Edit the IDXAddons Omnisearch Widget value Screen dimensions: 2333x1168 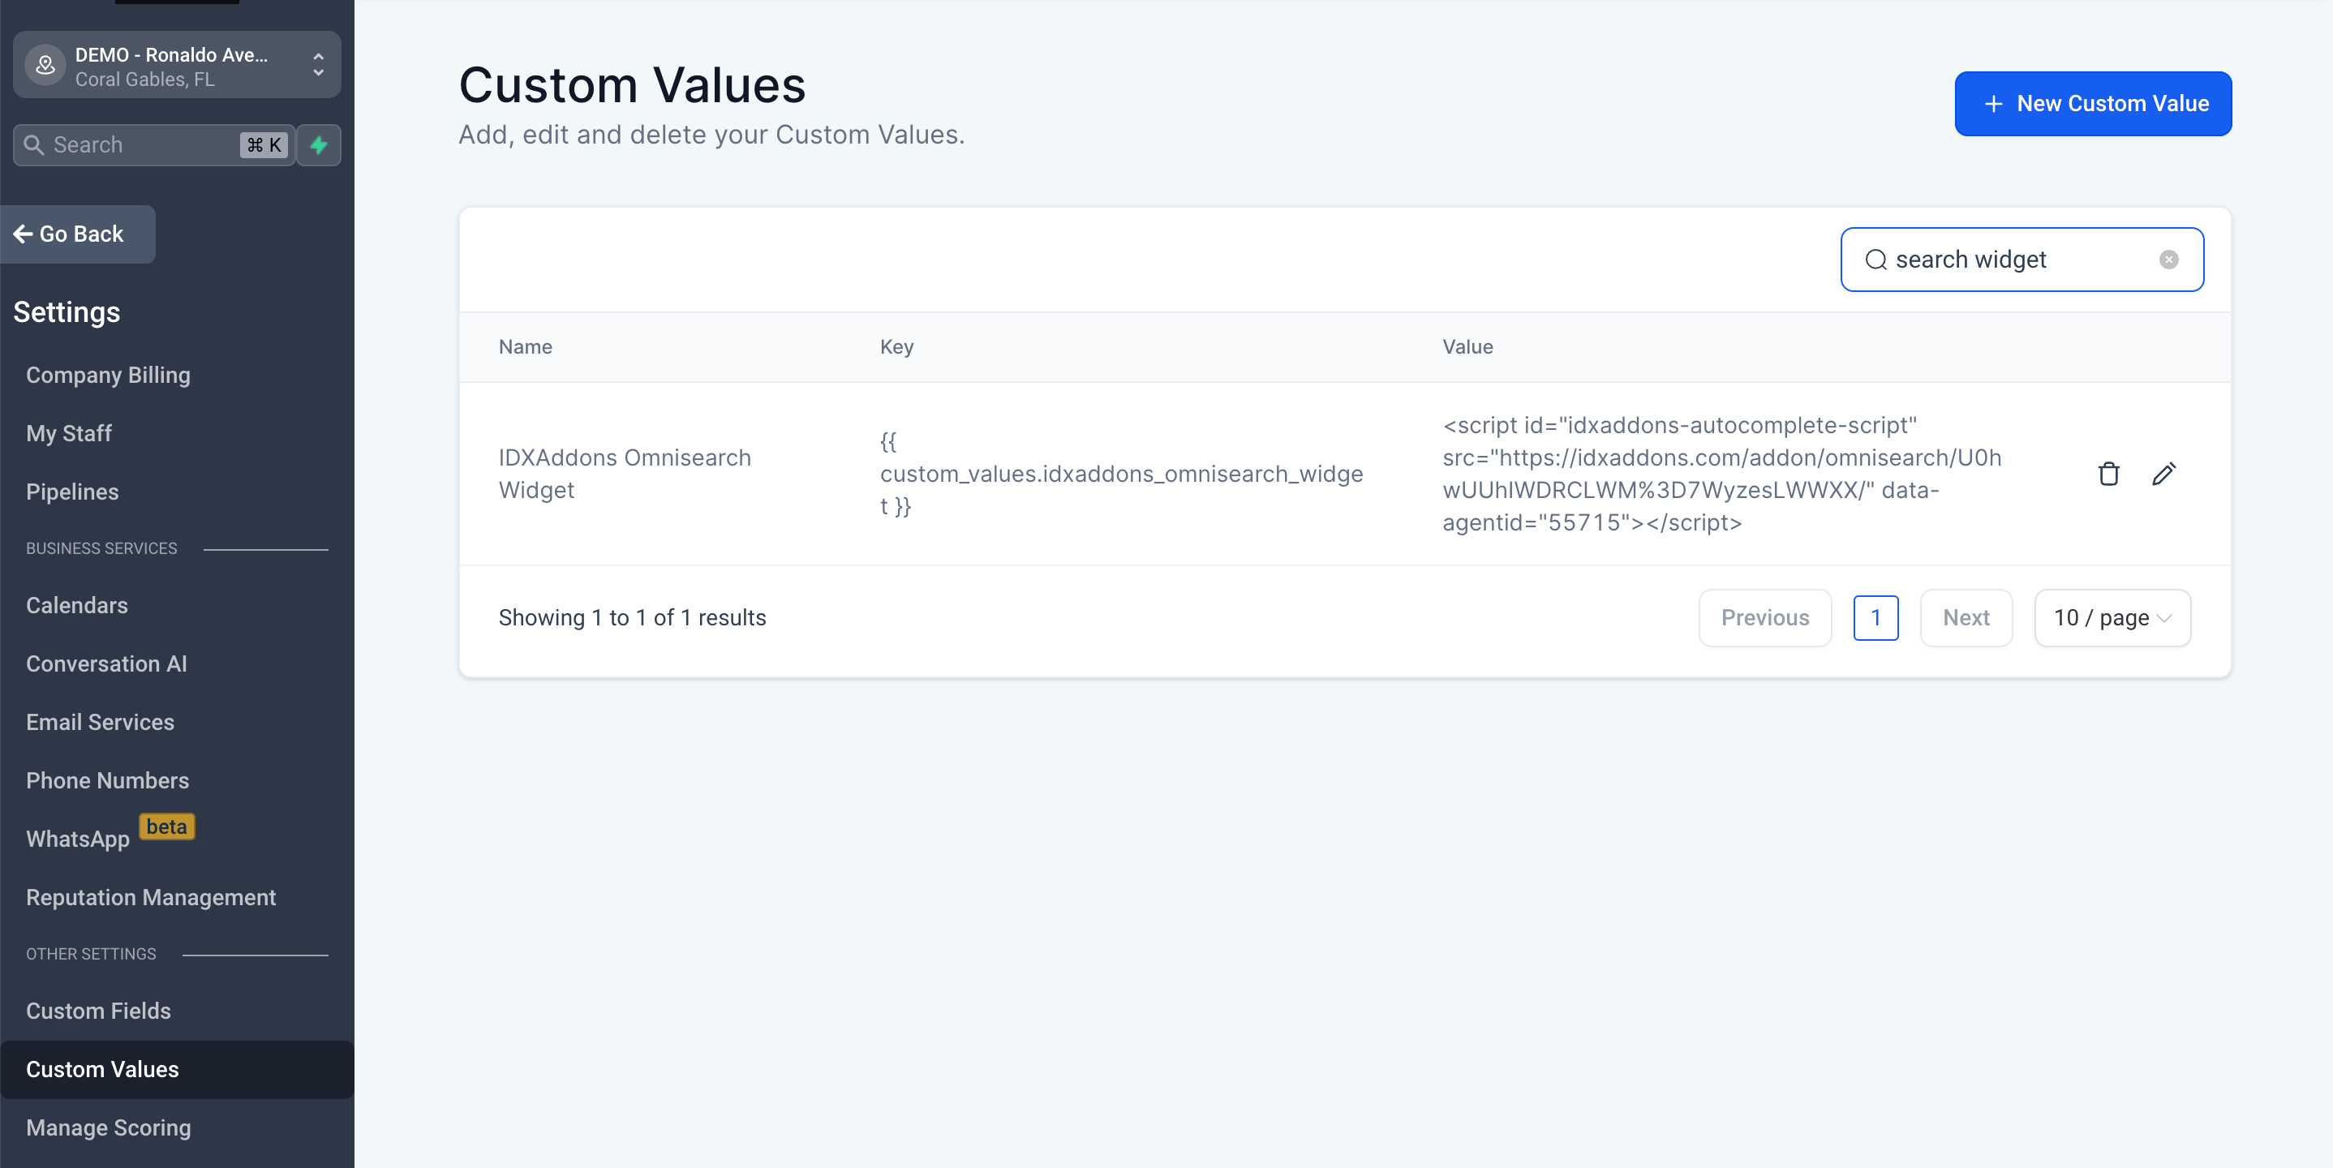coord(2163,474)
